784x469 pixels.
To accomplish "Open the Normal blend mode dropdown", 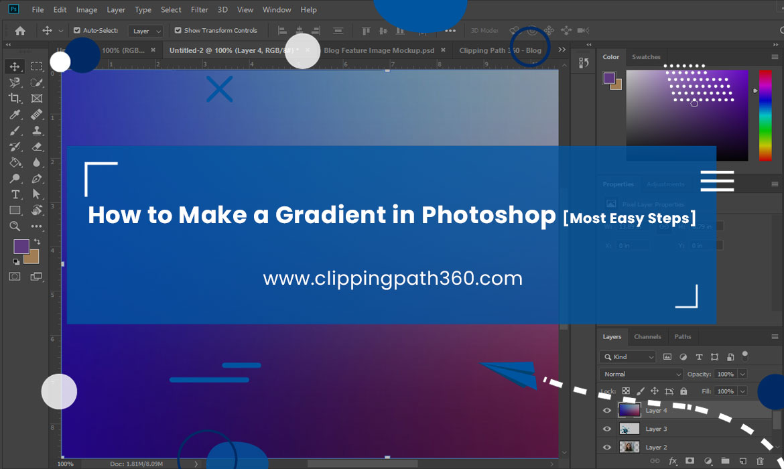I will pos(641,374).
